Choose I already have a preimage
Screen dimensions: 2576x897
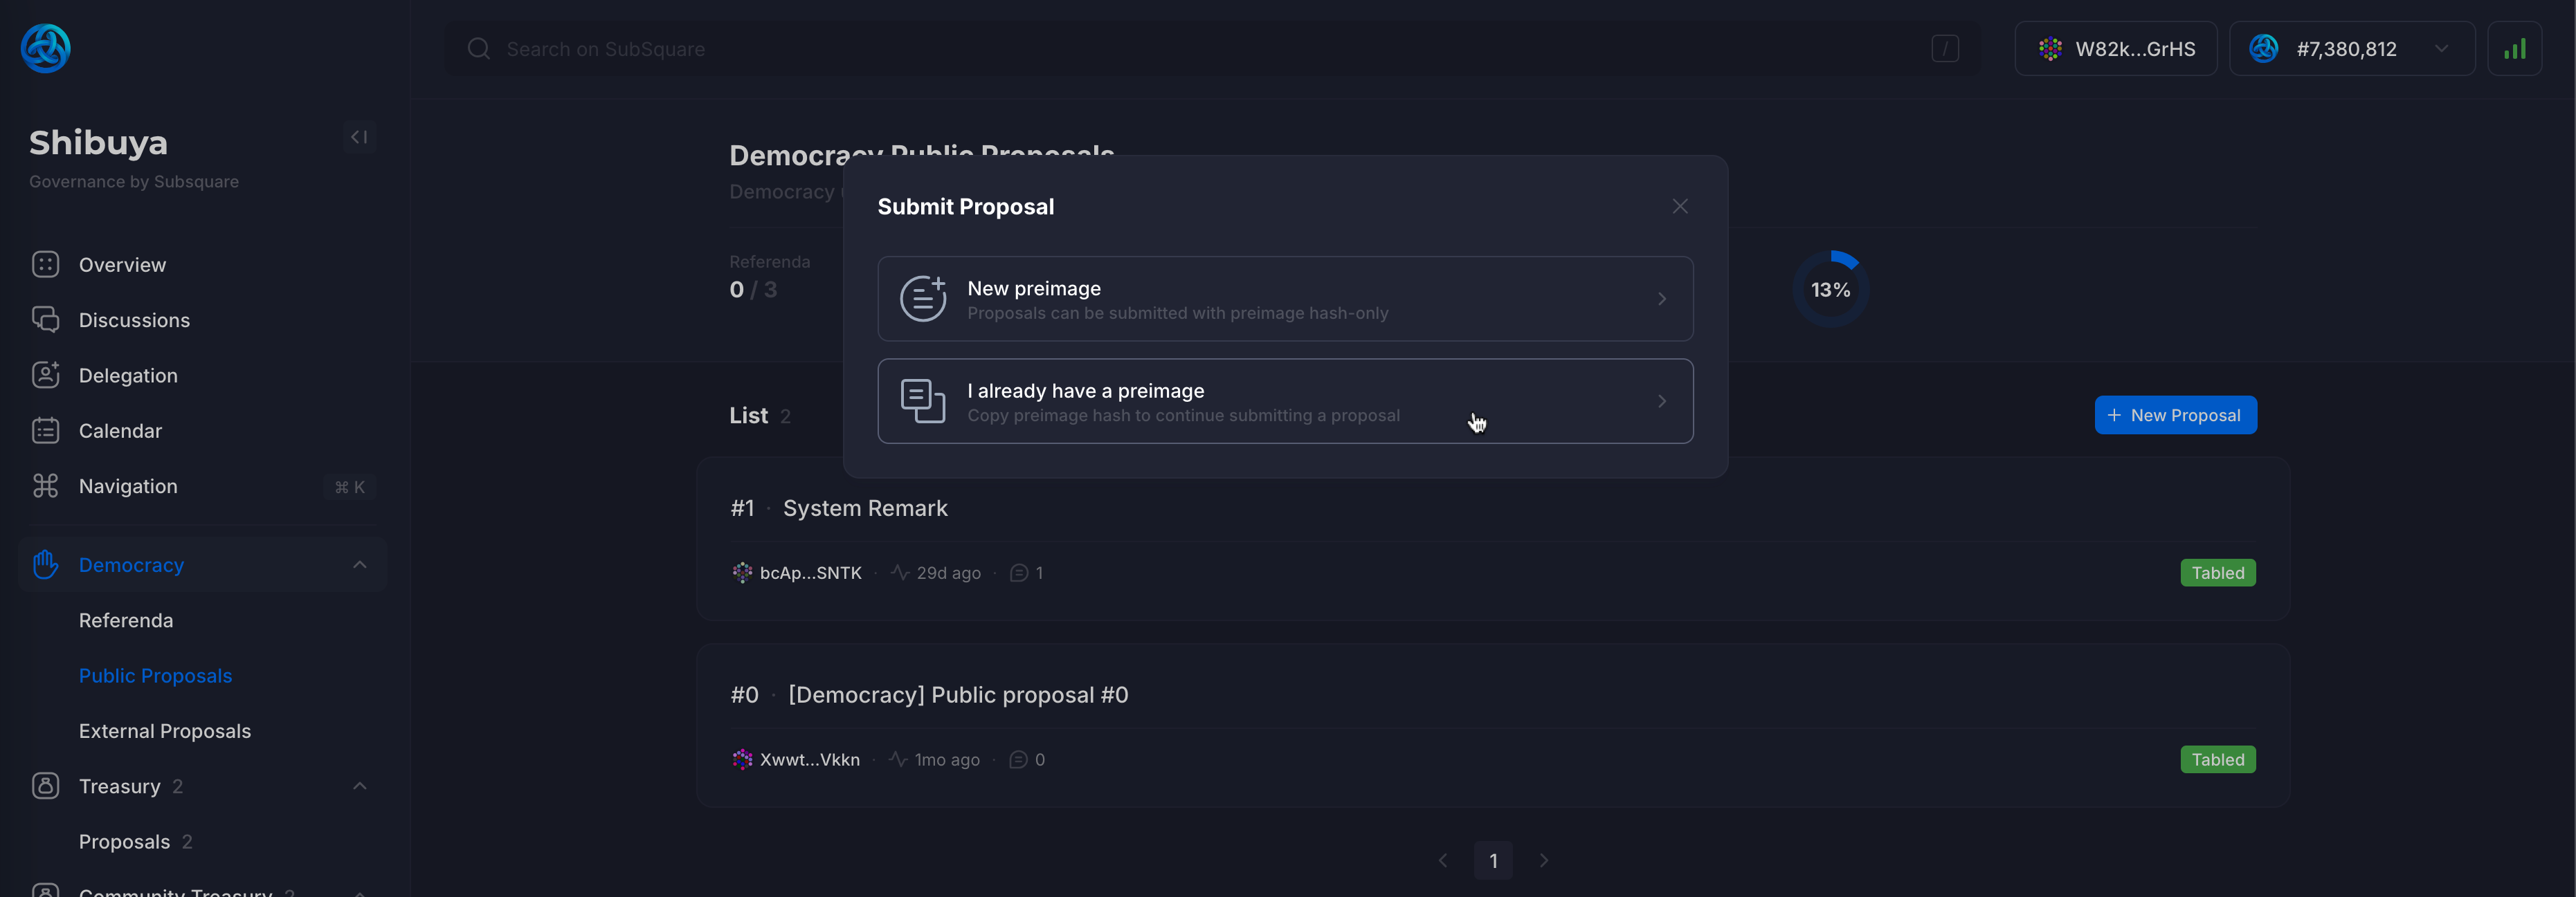click(1285, 400)
